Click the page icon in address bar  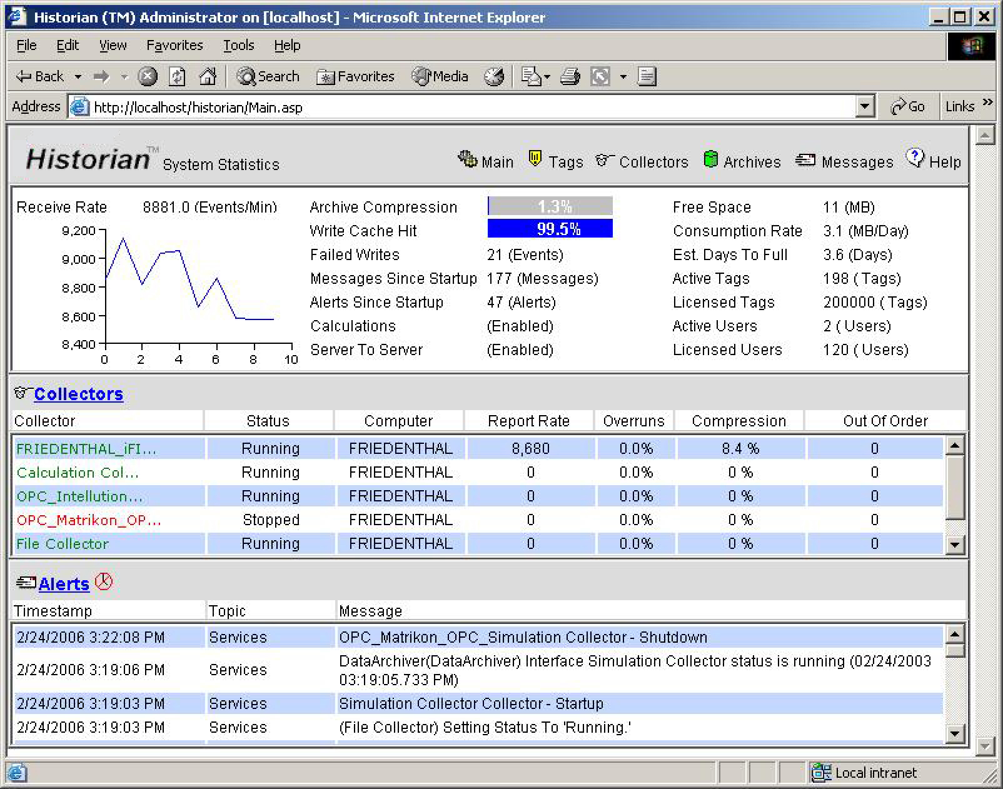79,107
